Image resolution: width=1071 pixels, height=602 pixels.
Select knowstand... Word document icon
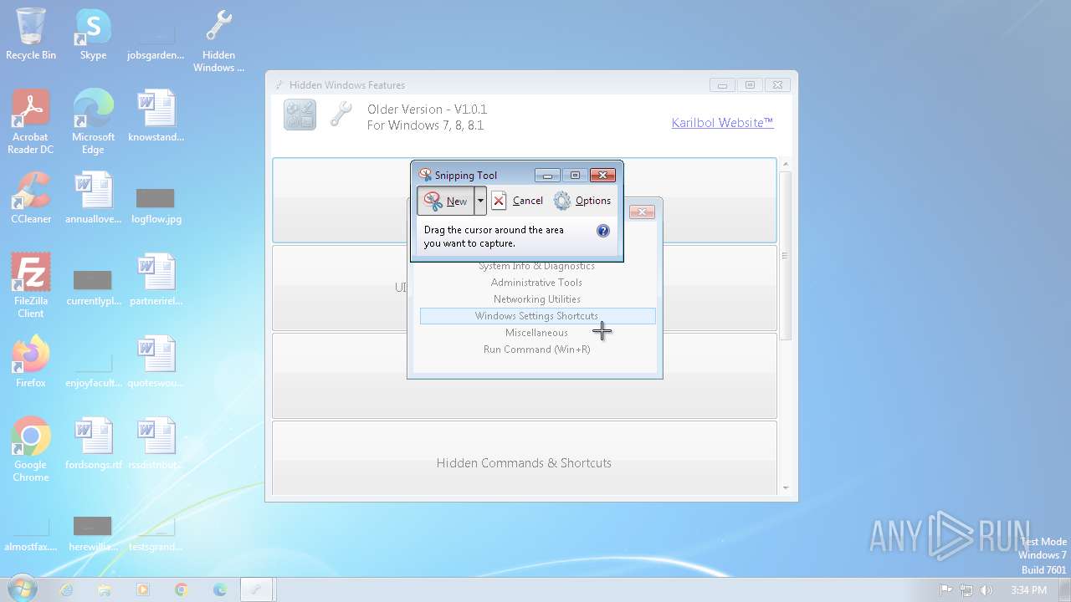point(156,116)
